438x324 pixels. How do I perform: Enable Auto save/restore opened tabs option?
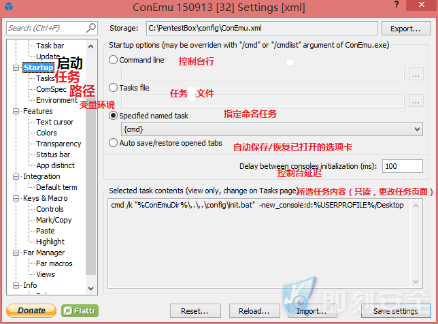pos(113,143)
